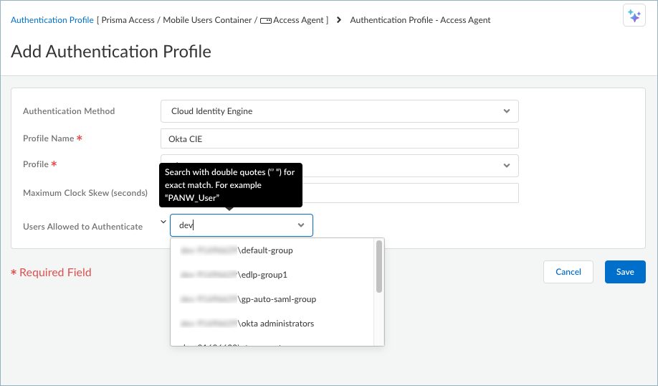Save the authentication profile
Image resolution: width=658 pixels, height=386 pixels.
pos(625,272)
